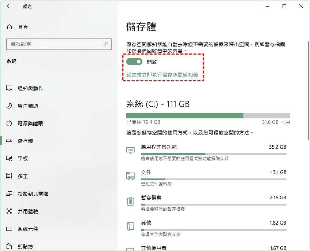Click the 文件 usage bar

point(214,179)
